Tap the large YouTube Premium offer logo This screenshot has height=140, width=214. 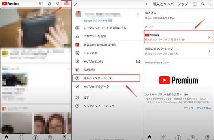coord(178,80)
